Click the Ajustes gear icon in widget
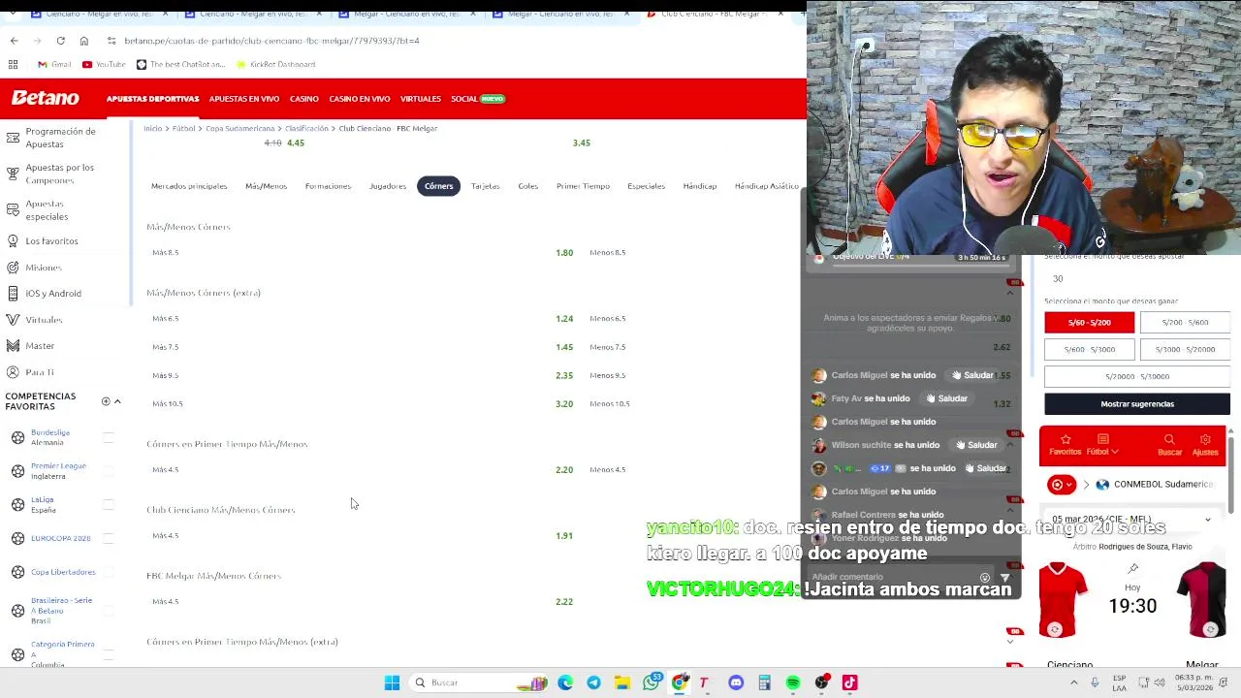Viewport: 1241px width, 698px height. (x=1205, y=439)
